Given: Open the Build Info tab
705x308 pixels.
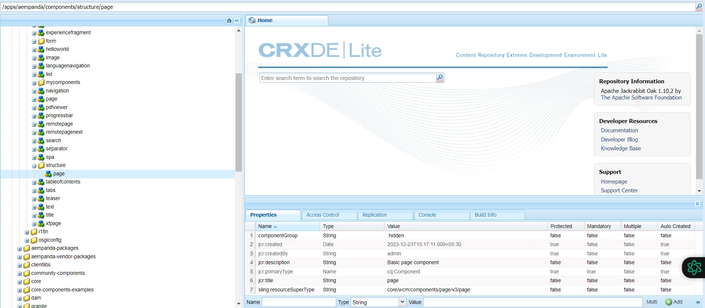Looking at the screenshot, I should coord(497,215).
